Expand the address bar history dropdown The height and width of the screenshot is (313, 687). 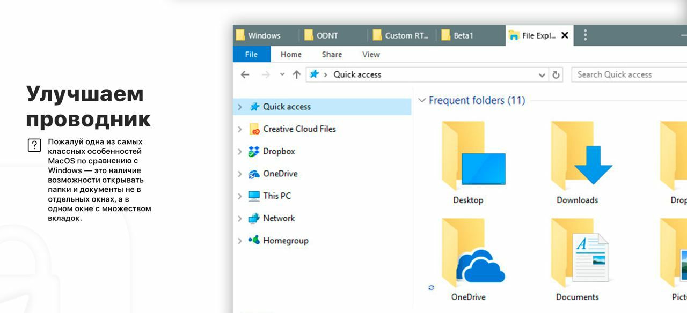542,75
